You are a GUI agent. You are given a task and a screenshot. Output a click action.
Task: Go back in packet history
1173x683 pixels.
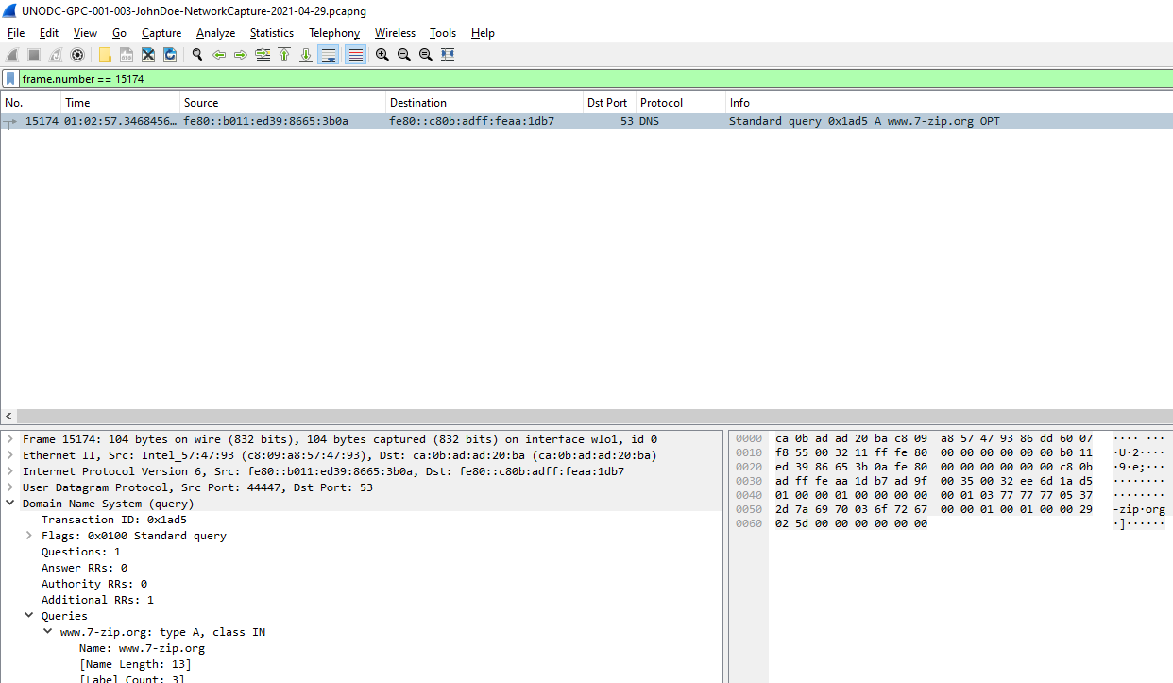coord(219,55)
